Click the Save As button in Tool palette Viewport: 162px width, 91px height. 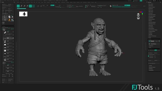pos(11,4)
